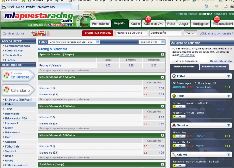Image resolution: width=234 pixels, height=168 pixels.
Task: Click help icon for Más de/Menos de 2.5 Goles
Action: 163,106
